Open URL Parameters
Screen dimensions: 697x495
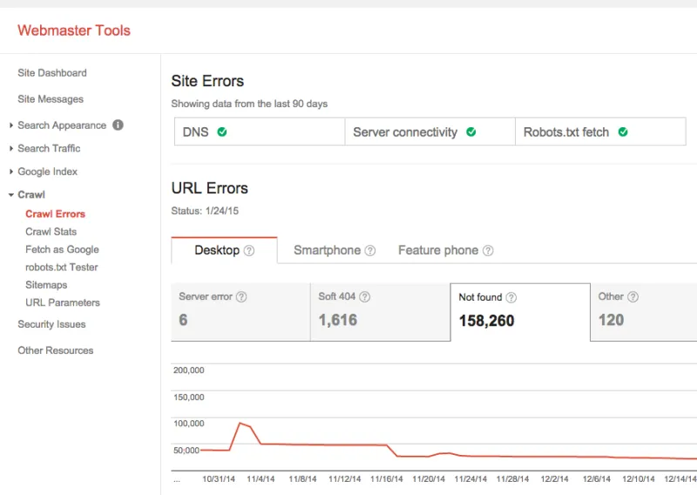62,303
